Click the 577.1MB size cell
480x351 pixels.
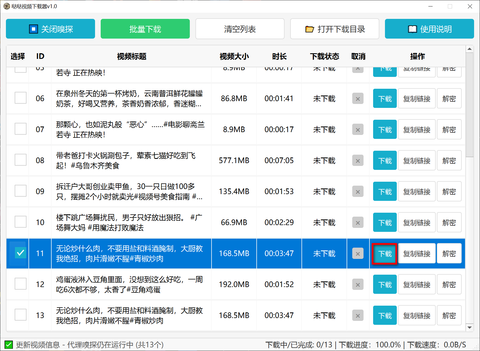(x=234, y=161)
